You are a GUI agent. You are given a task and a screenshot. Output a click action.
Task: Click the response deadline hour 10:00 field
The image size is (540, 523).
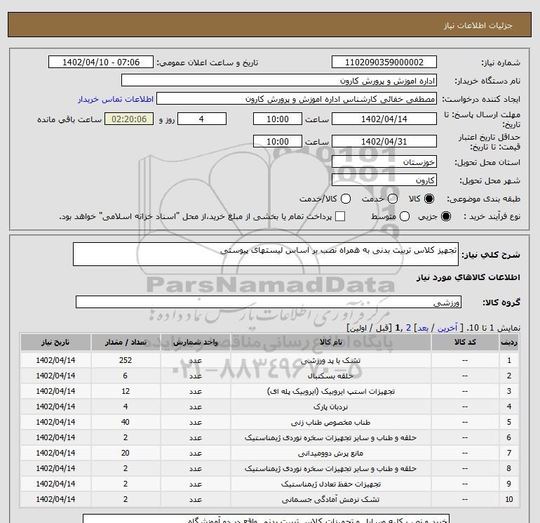[x=278, y=119]
